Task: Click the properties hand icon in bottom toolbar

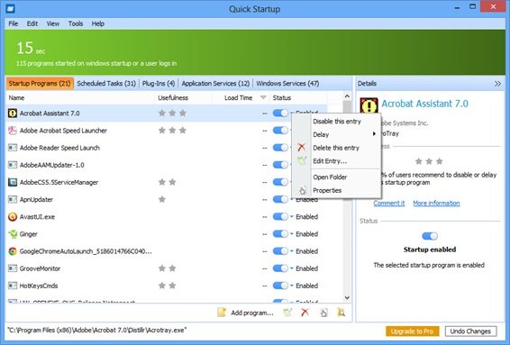Action: 323,313
